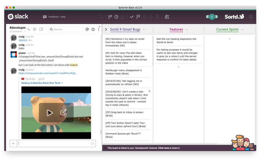This screenshot has height=165, width=266.
Task: Select the board columns view icon
Action: point(110,17)
